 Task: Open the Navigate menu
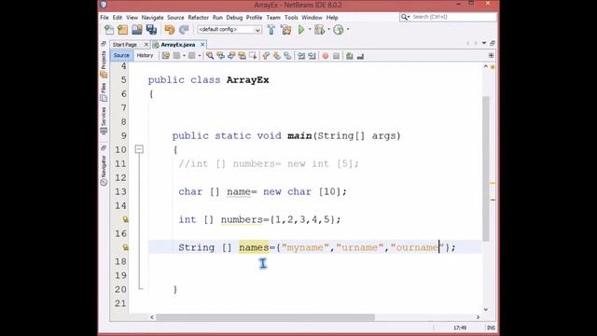point(152,18)
